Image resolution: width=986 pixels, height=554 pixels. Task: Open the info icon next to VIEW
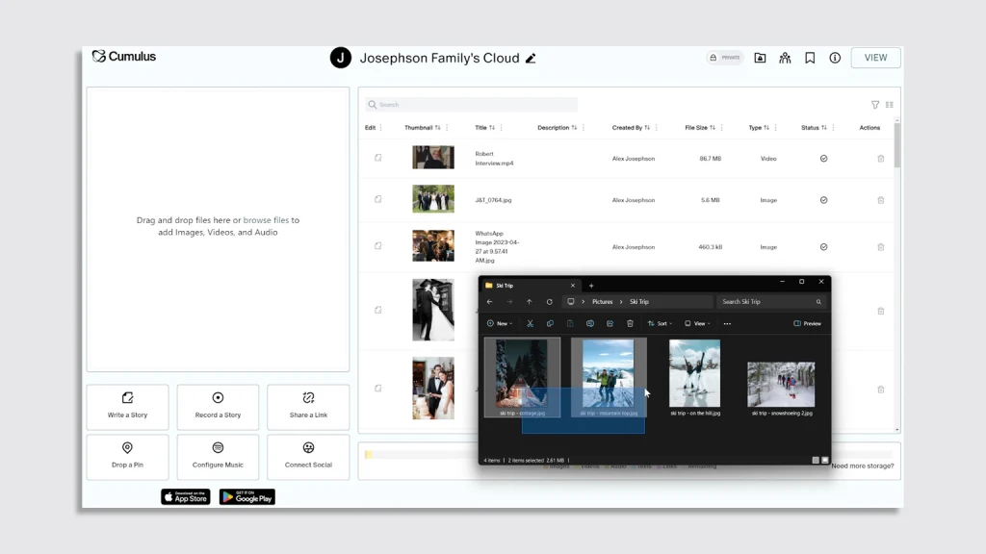(835, 58)
